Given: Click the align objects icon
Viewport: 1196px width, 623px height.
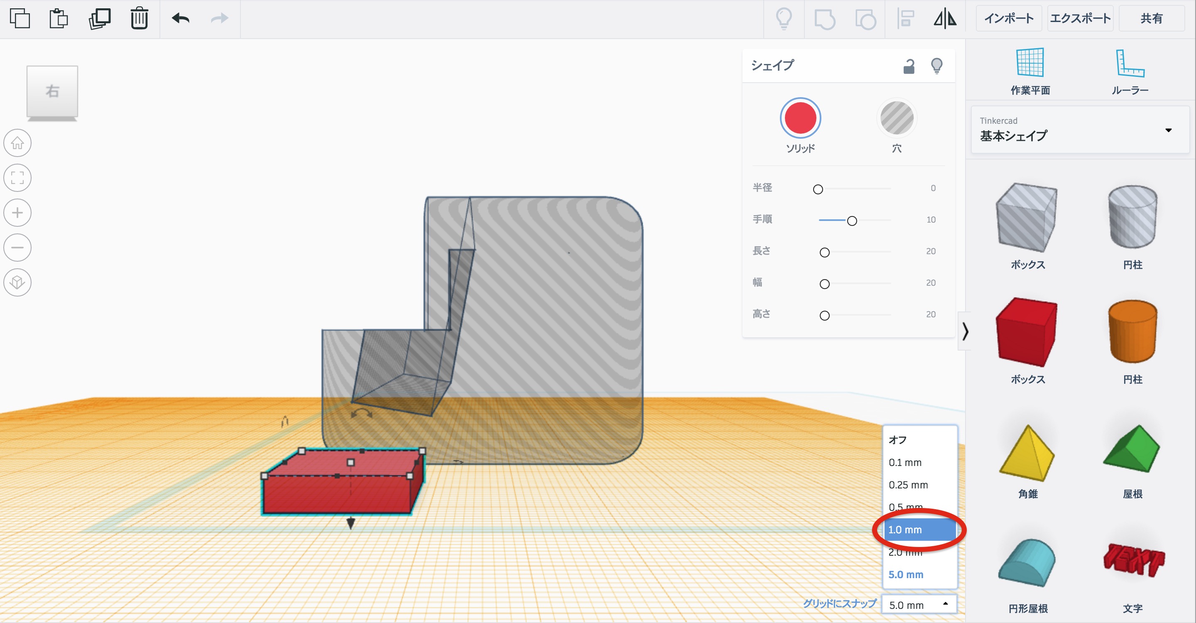Looking at the screenshot, I should 905,19.
